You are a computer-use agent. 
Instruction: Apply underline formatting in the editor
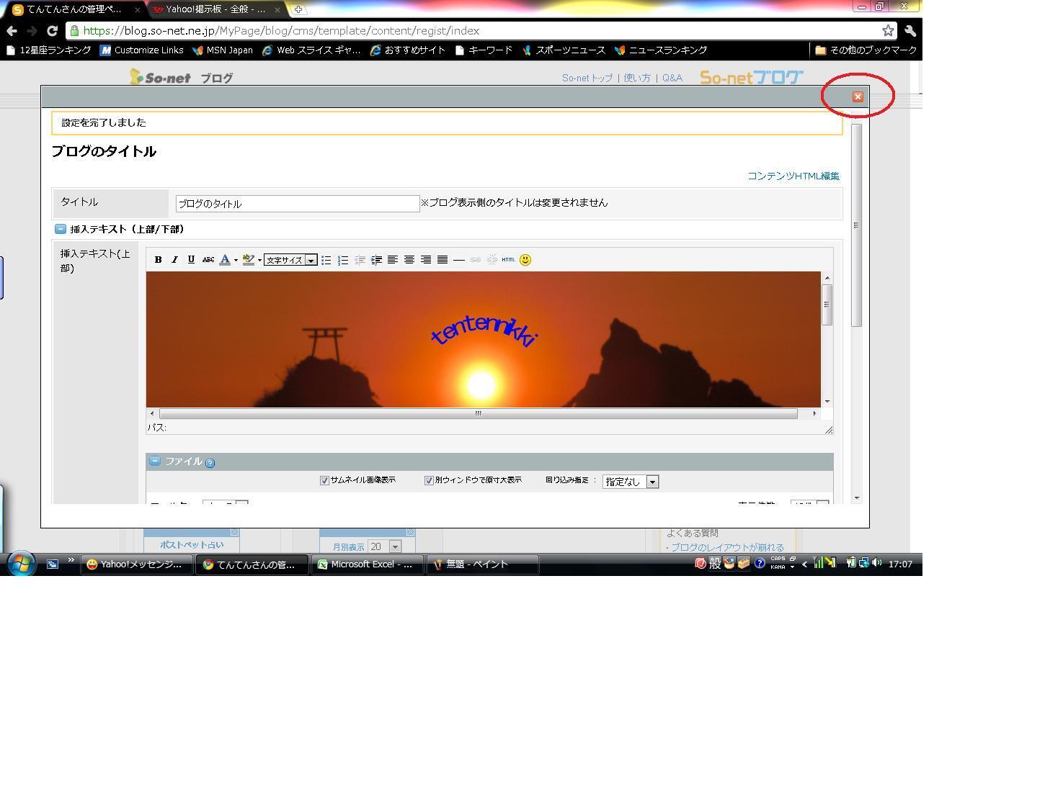click(x=191, y=260)
